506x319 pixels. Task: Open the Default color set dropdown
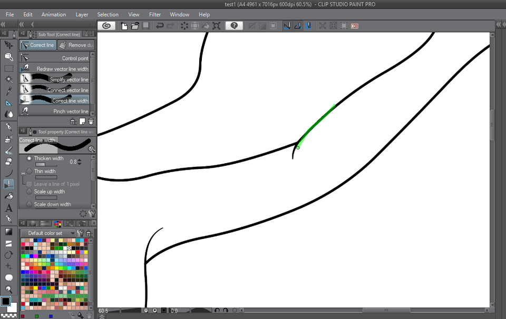48,233
